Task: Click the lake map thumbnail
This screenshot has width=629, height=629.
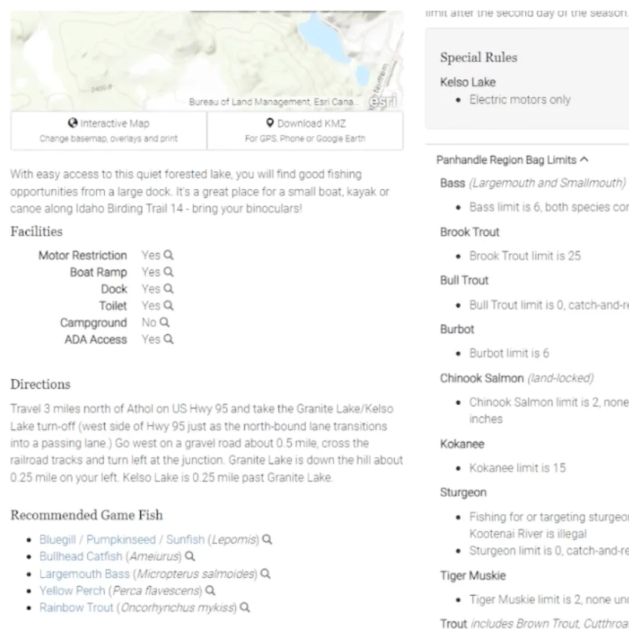Action: [x=207, y=61]
